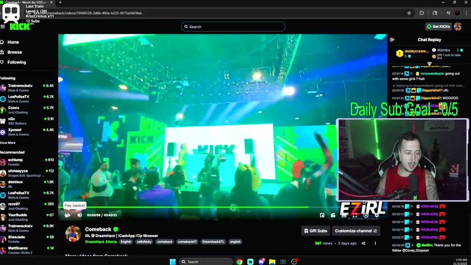Open the xQc channel
Screen dimensions: 471x265
point(27,121)
